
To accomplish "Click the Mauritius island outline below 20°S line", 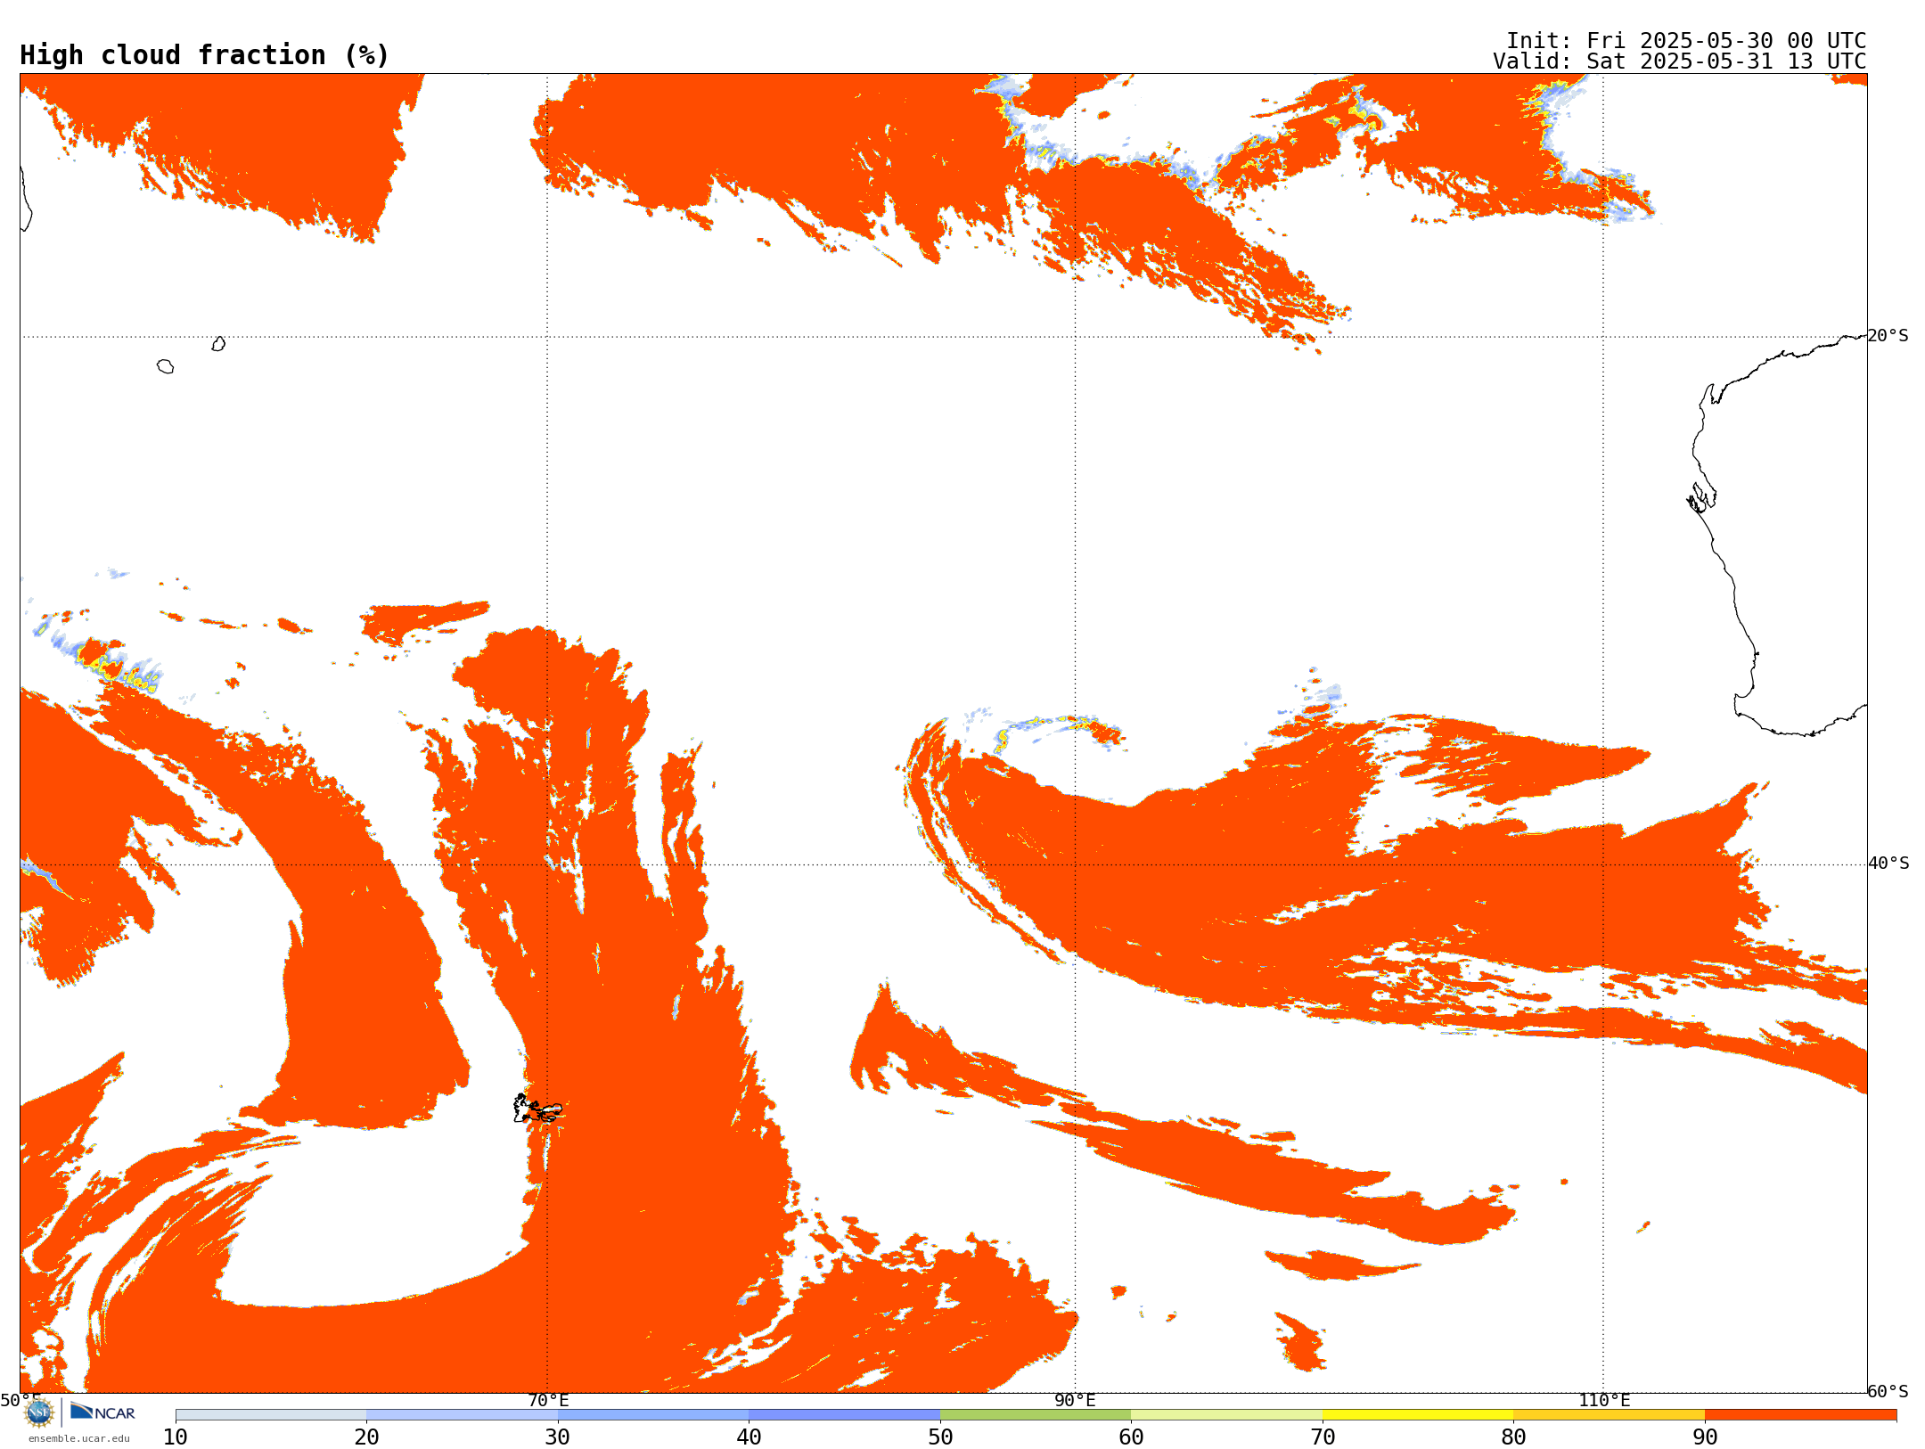I will (218, 344).
